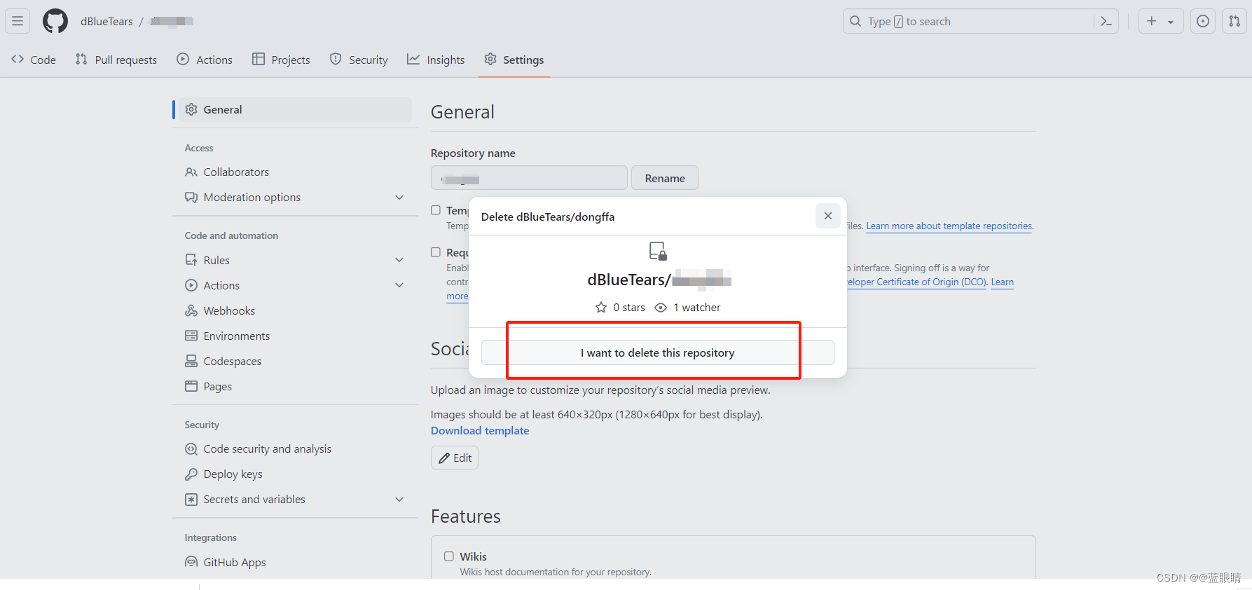This screenshot has height=590, width=1252.
Task: Toggle the Template repository checkbox
Action: point(436,210)
